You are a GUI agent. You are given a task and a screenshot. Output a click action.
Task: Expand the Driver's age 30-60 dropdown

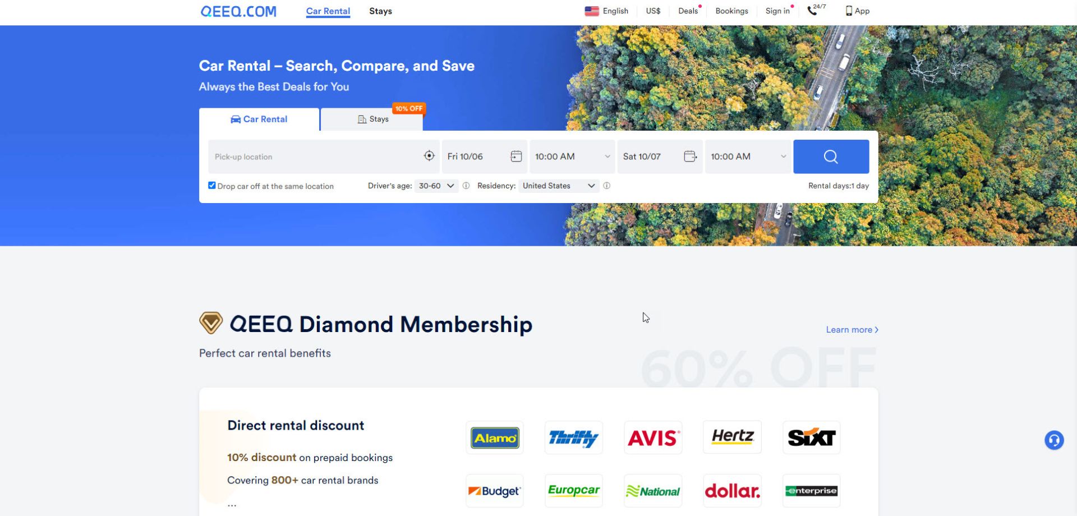(436, 186)
